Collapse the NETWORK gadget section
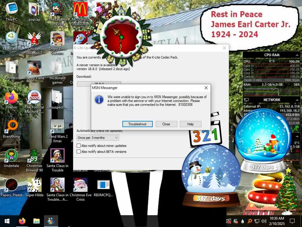 coord(297,100)
